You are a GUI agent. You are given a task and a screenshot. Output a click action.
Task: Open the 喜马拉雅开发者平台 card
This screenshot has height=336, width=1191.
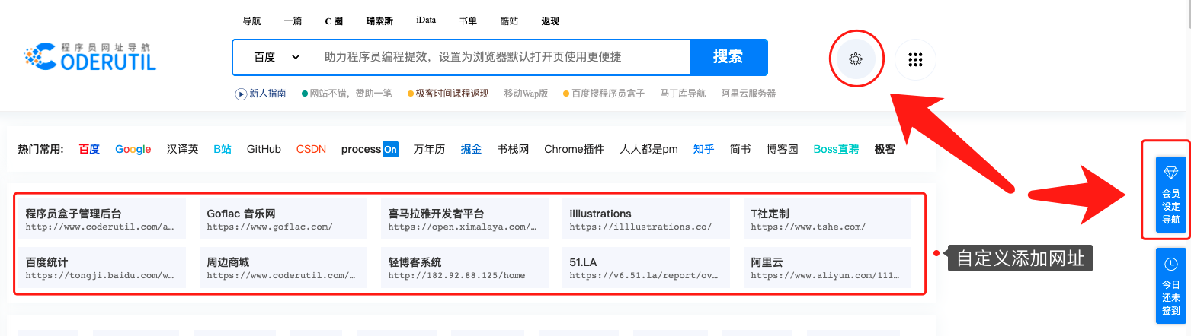point(465,220)
